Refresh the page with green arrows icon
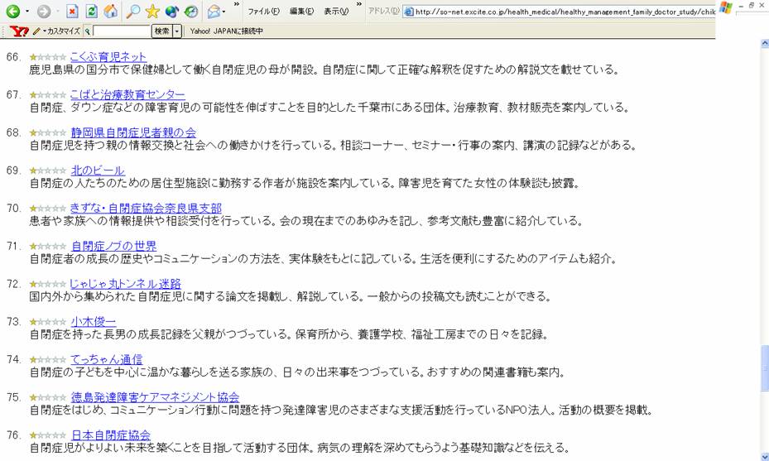The image size is (769, 461). (91, 11)
